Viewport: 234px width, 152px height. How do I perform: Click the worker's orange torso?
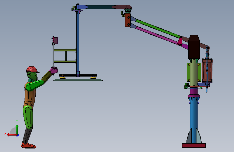click(x=30, y=95)
